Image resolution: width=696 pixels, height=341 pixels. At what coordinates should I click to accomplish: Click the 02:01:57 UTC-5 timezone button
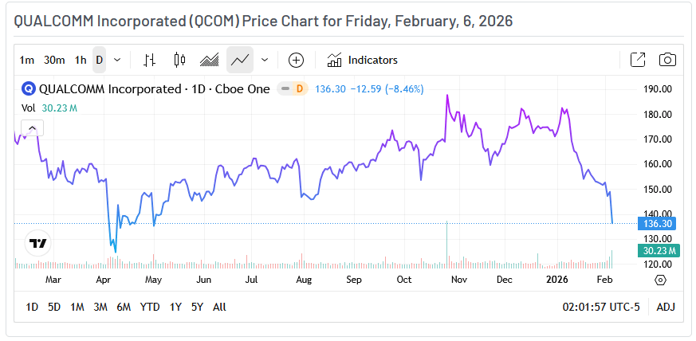coord(601,307)
